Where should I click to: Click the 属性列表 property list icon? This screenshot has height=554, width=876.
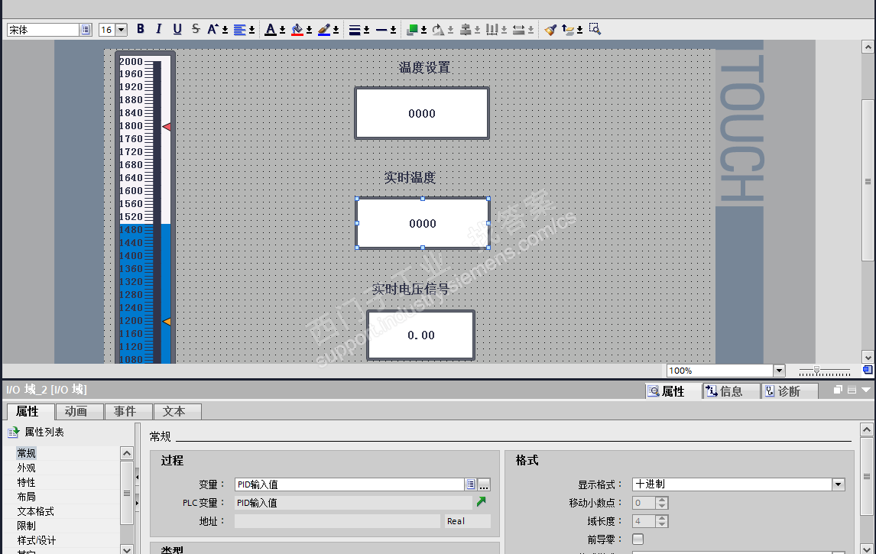[x=13, y=433]
